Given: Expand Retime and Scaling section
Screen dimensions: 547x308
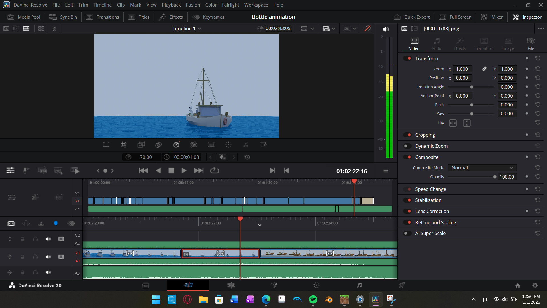Looking at the screenshot, I should pyautogui.click(x=435, y=222).
